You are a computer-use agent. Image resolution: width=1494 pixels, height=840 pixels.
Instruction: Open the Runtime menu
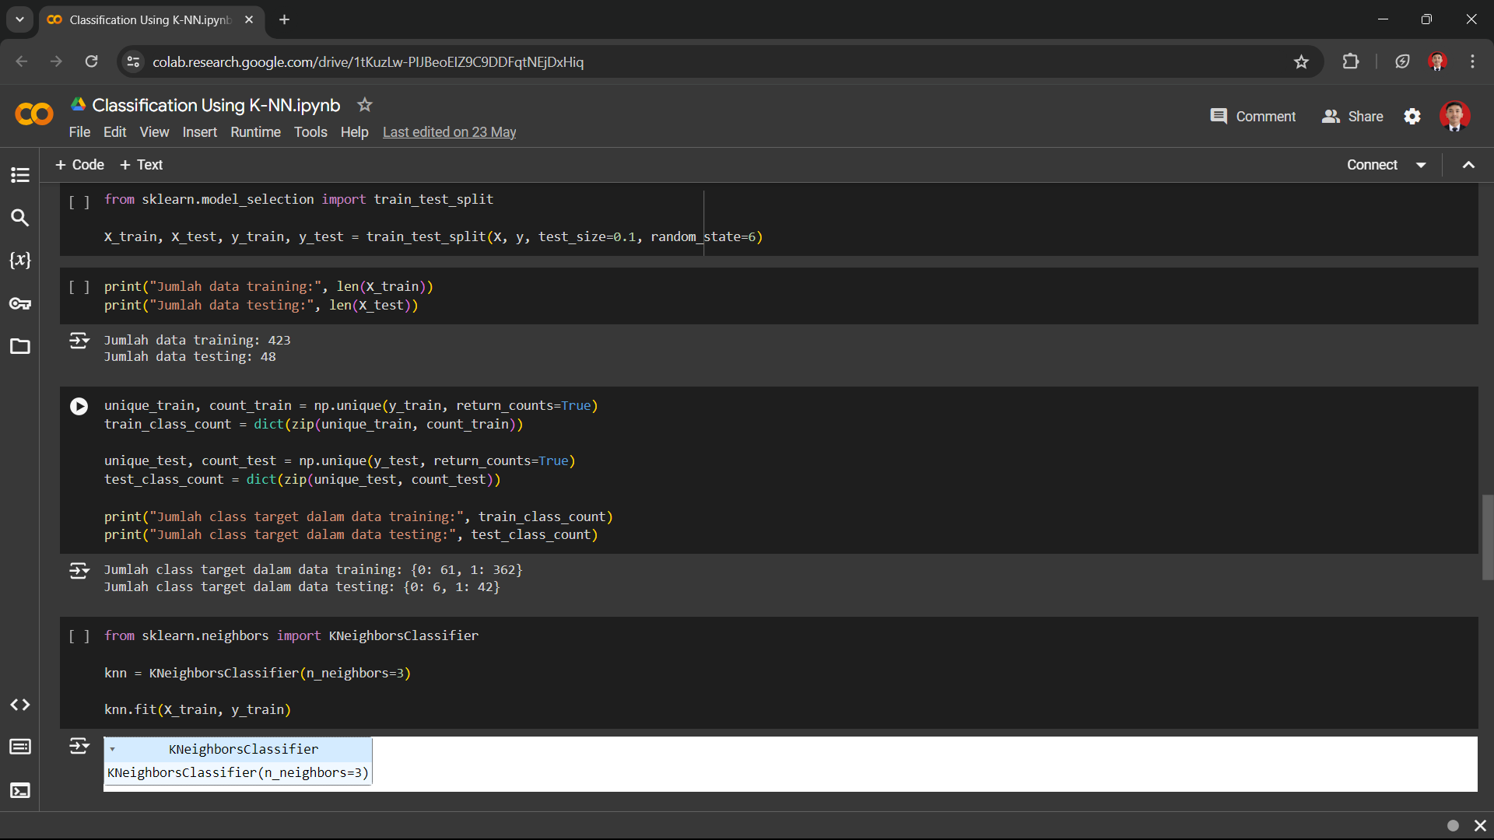255,132
